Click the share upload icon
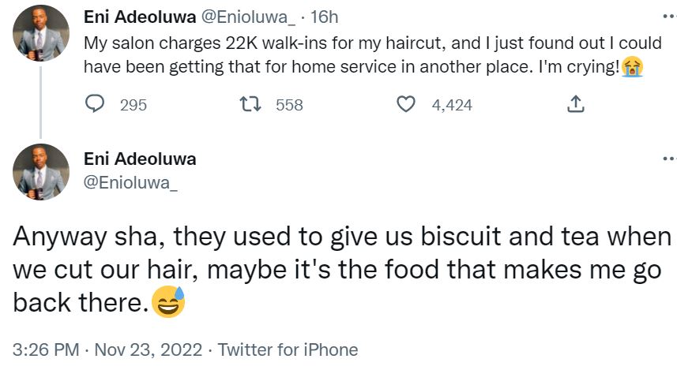 pyautogui.click(x=576, y=104)
